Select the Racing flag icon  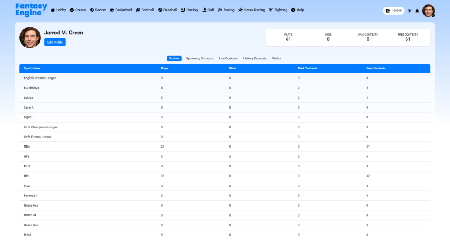click(220, 10)
